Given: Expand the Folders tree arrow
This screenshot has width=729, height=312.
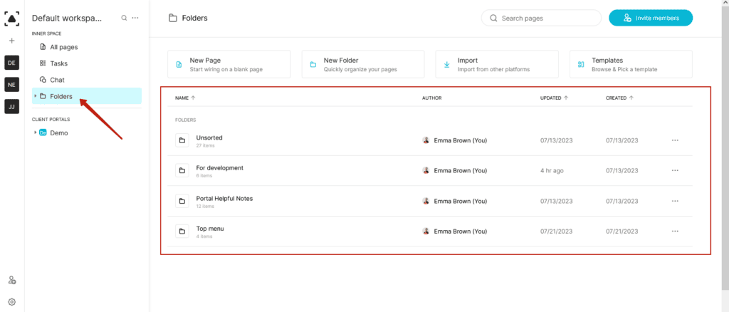Looking at the screenshot, I should click(x=36, y=95).
